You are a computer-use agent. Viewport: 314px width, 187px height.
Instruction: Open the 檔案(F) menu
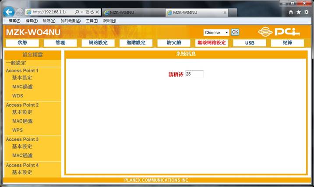click(14, 21)
